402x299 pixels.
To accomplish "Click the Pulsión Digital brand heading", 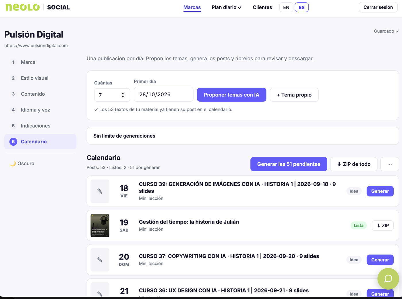I will point(34,34).
